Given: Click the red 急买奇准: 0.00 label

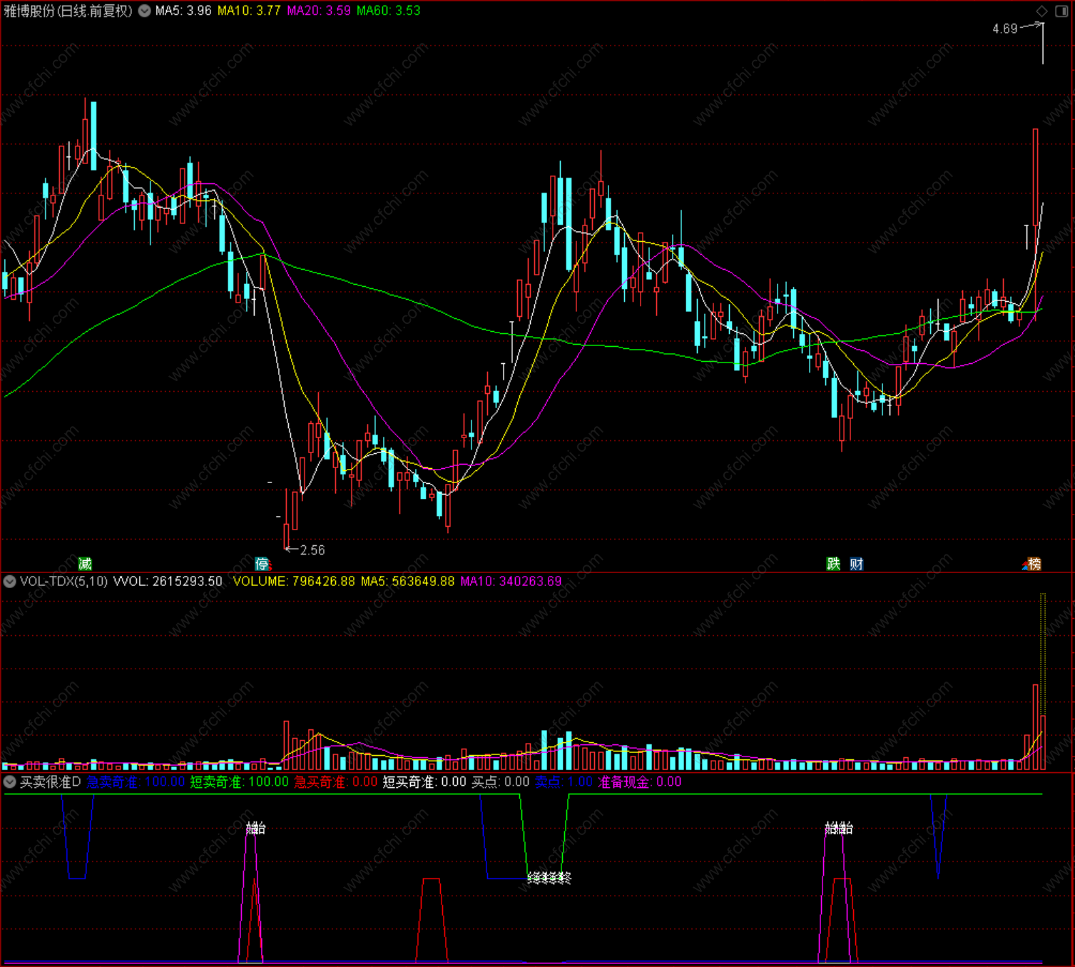Looking at the screenshot, I should coord(336,782).
